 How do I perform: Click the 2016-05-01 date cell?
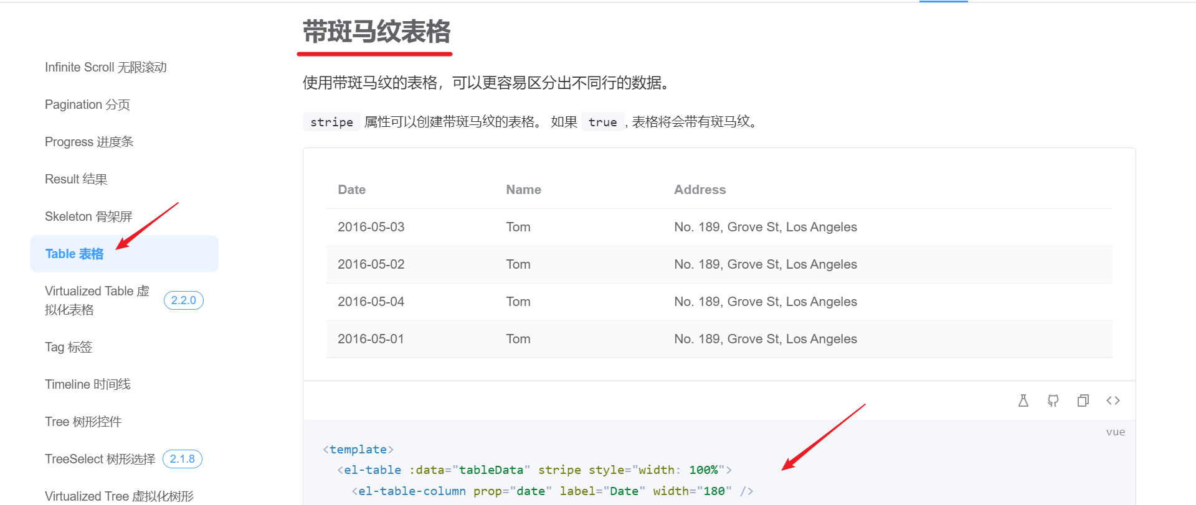point(371,339)
